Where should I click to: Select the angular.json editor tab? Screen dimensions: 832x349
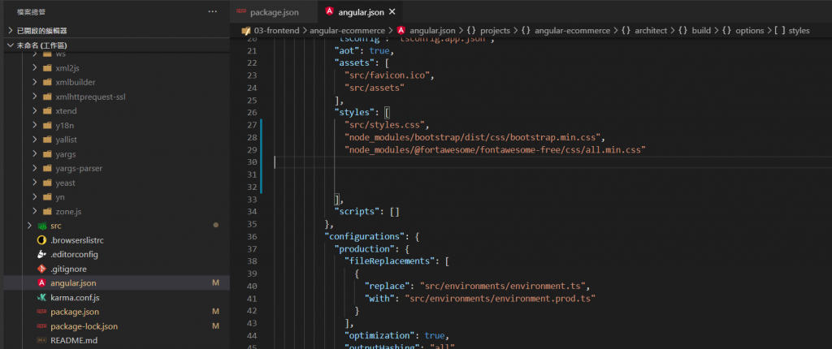point(360,11)
